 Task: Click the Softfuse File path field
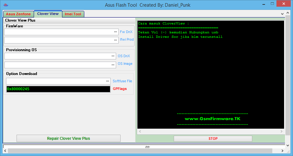coord(58,81)
